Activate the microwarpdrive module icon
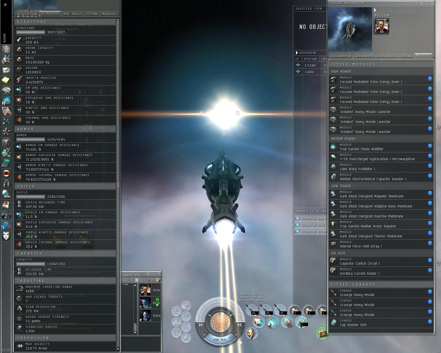The image size is (441, 353). coord(258,323)
